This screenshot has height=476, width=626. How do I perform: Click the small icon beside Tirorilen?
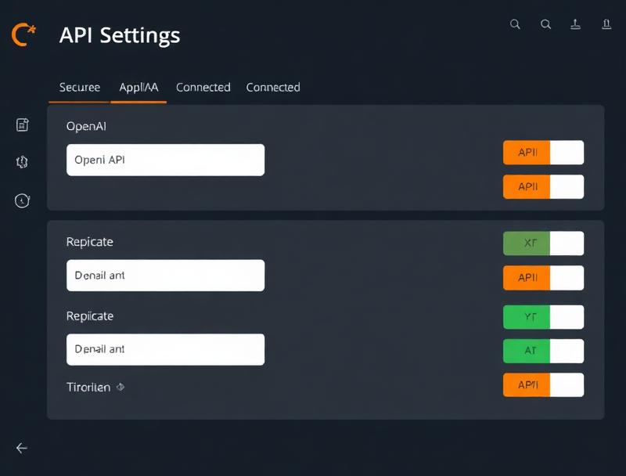point(122,387)
